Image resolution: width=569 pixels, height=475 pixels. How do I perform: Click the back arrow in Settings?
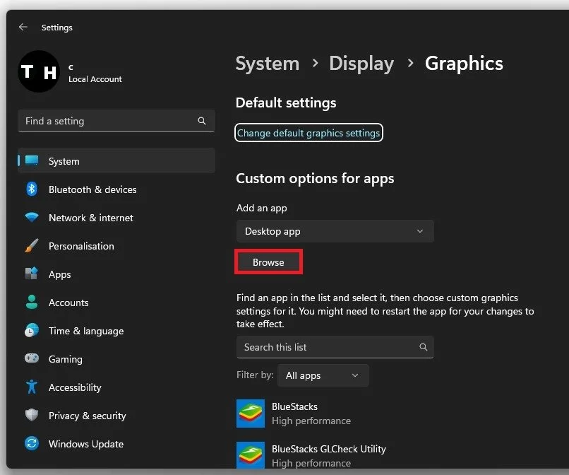tap(23, 27)
